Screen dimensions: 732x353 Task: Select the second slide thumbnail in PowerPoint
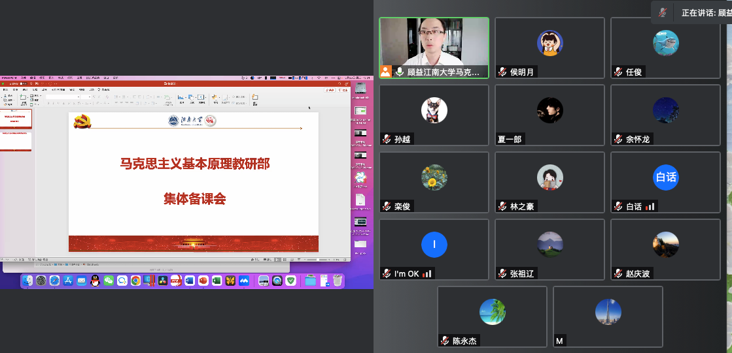tap(17, 142)
